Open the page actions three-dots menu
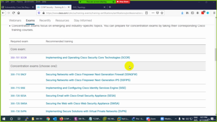The image size is (217, 122). click(153, 13)
